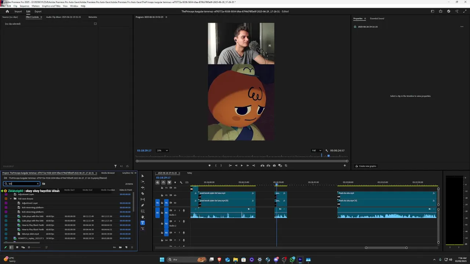Open Properties panel menu
The image size is (470, 264).
tap(365, 19)
